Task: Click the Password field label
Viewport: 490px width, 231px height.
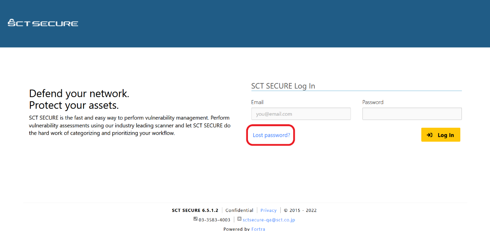Action: point(373,102)
